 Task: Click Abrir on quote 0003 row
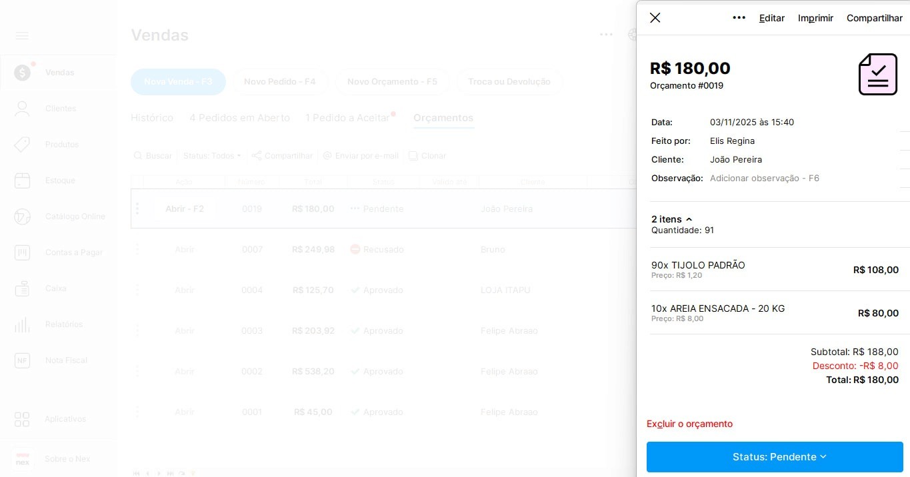[185, 331]
